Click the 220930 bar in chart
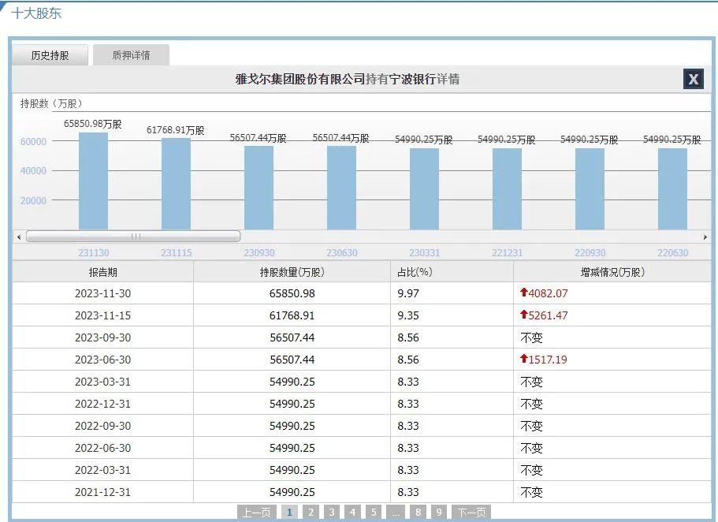The width and height of the screenshot is (718, 522). 590,188
